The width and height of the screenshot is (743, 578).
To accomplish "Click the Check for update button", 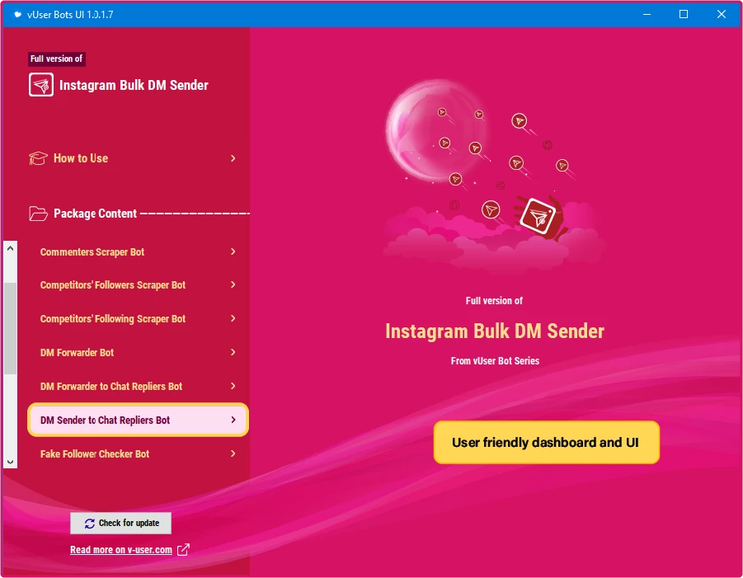I will [x=121, y=523].
